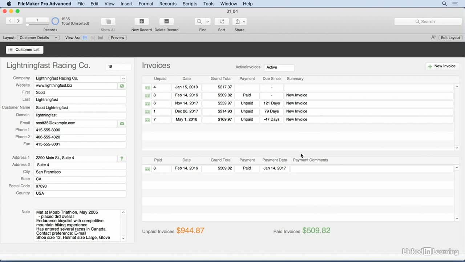Click the Note field scroll up arrow
Viewport: 465px width, 262px height.
pyautogui.click(x=123, y=212)
